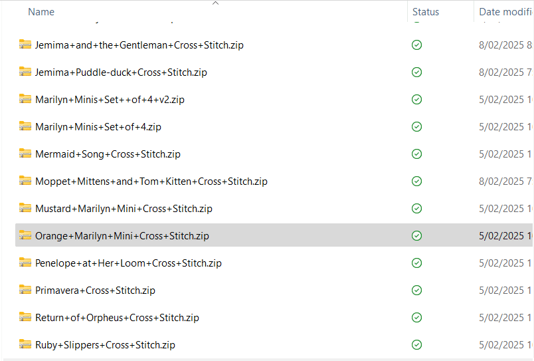Click sync status checkmark for Penelope+at+Her+Loom

[x=416, y=263]
